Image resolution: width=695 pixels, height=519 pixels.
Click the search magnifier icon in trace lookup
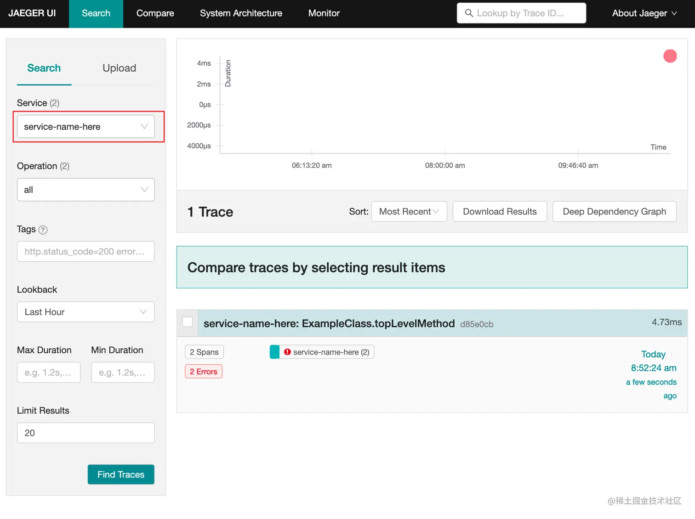(469, 13)
